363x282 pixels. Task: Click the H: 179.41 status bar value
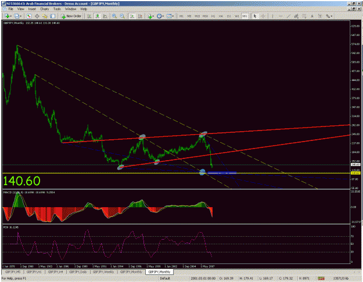(x=246, y=279)
